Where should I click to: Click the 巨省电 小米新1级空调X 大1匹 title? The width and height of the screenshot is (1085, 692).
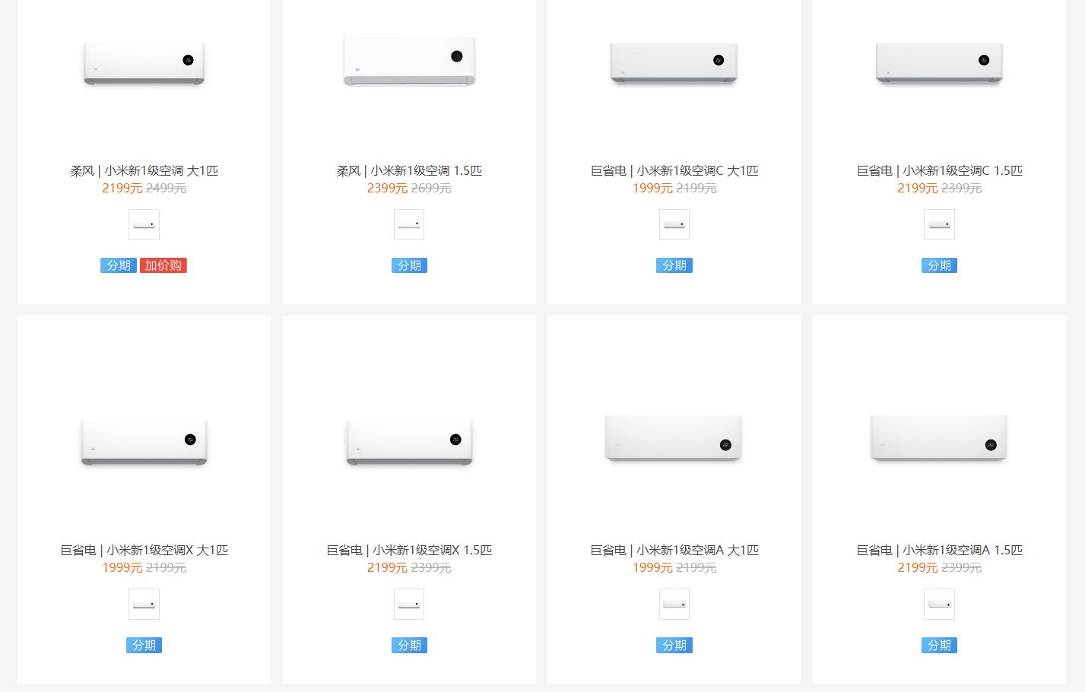click(144, 551)
